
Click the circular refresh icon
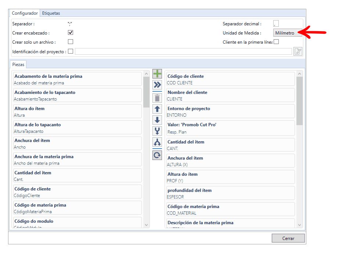coord(157,155)
